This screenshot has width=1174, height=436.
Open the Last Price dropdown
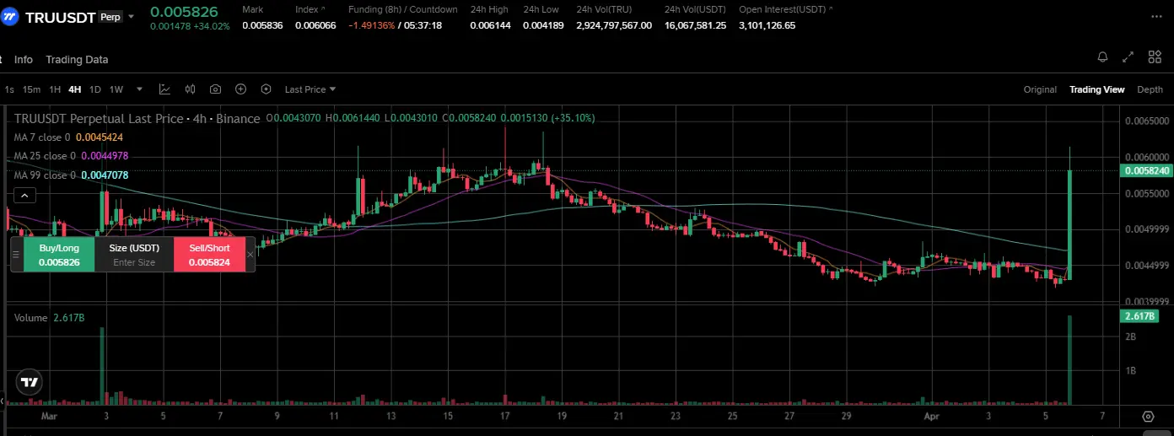click(x=310, y=89)
